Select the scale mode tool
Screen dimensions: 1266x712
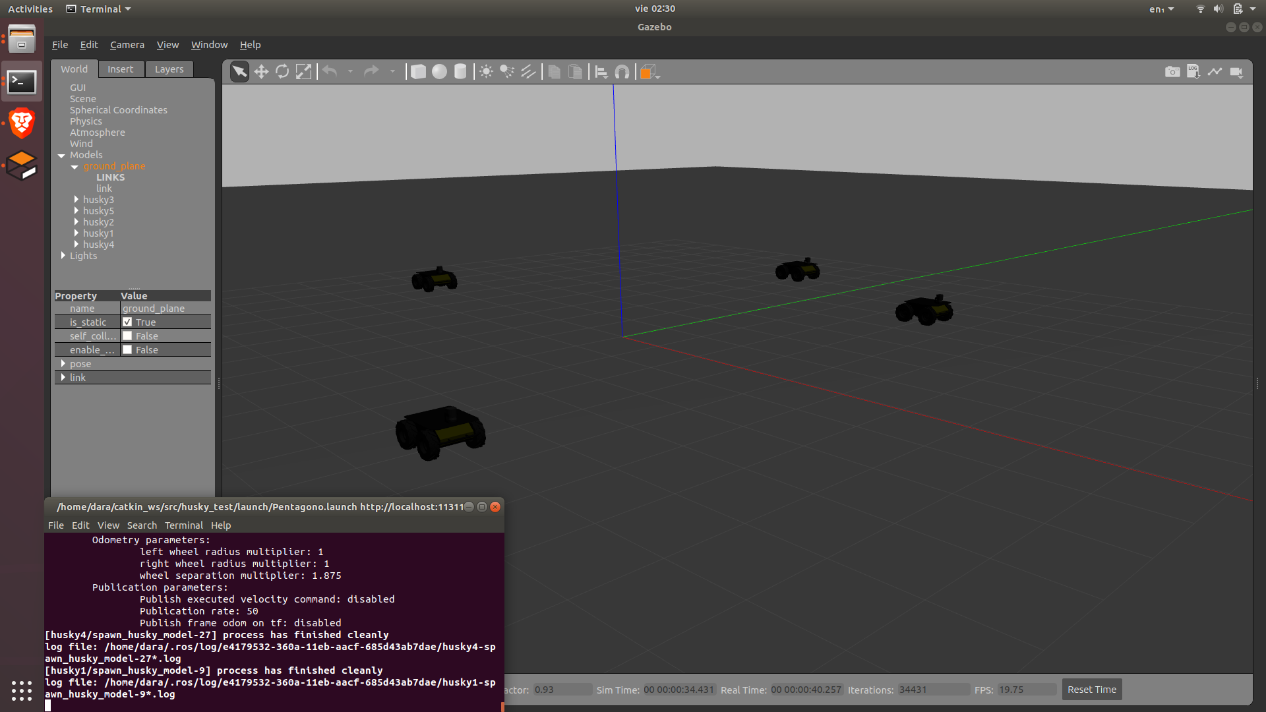pyautogui.click(x=303, y=72)
